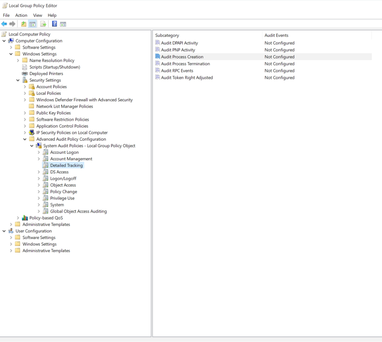Collapse the Computer Configuration node
This screenshot has height=342, width=382.
click(4, 41)
